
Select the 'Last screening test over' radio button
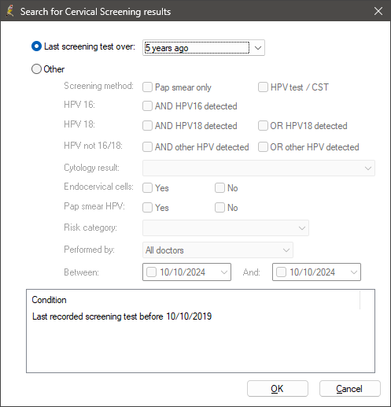point(36,46)
